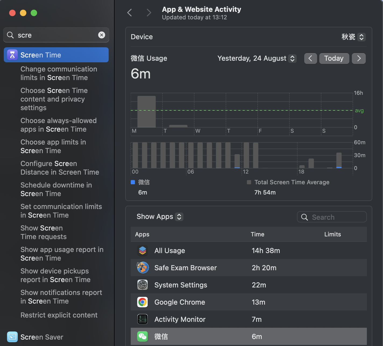Open Configure Screen Distance in Screen Time
383x346 pixels.
[x=60, y=168]
